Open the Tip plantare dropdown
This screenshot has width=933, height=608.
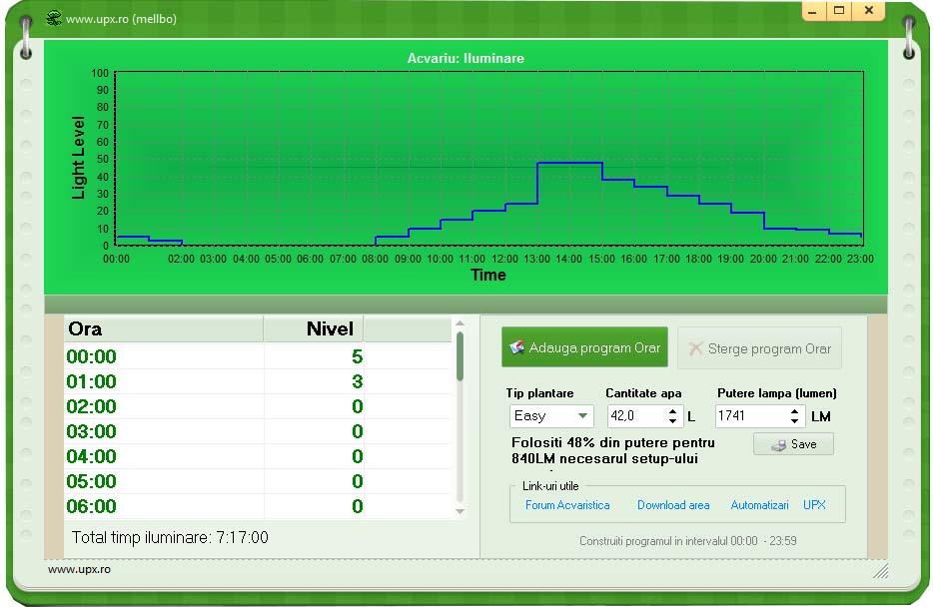point(581,416)
